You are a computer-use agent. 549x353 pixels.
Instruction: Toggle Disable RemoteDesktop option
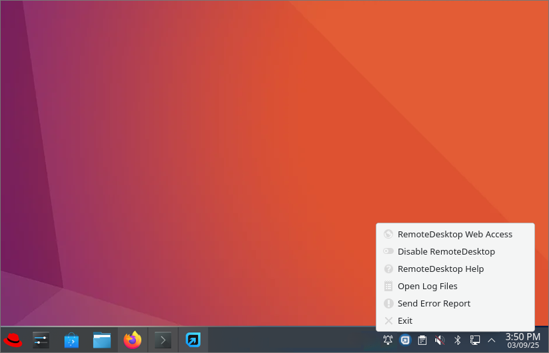446,251
